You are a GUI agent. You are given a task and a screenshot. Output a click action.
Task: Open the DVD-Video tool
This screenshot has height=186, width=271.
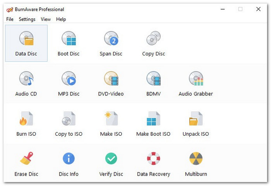coord(111,83)
